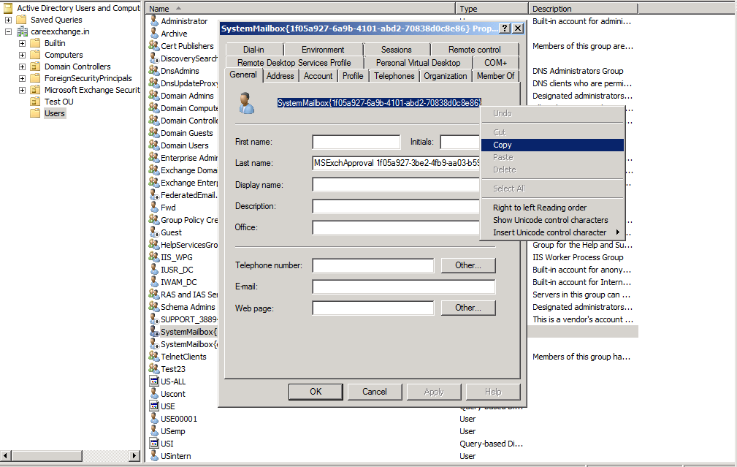This screenshot has width=737, height=467.
Task: Choose Copy from the context menu
Action: click(552, 145)
